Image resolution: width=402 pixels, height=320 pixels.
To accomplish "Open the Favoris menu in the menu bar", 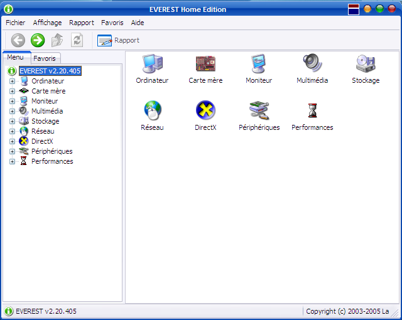I will click(112, 23).
